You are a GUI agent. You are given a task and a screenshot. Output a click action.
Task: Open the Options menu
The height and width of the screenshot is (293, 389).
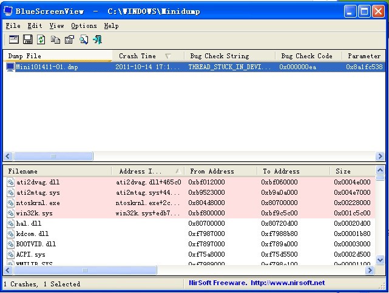(84, 26)
